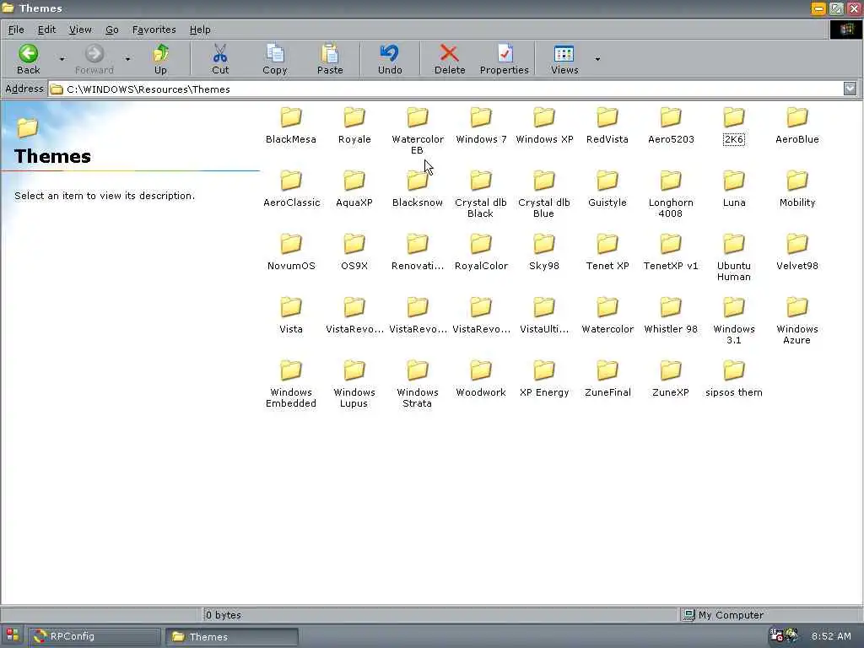This screenshot has height=648, width=864.
Task: Select the AquaXP folder
Action: [354, 189]
